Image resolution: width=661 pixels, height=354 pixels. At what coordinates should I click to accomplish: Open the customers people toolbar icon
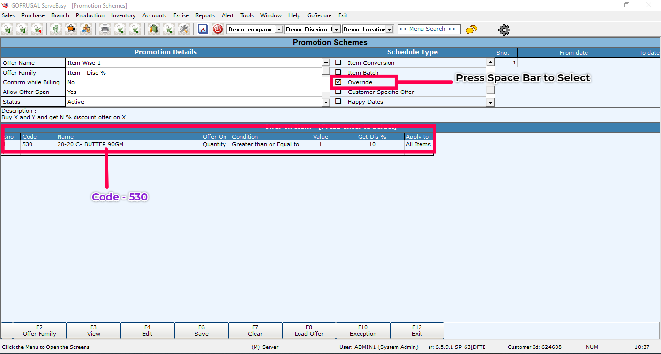(x=86, y=29)
